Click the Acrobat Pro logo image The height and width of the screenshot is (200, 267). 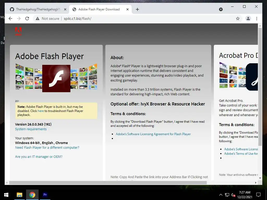[252, 77]
